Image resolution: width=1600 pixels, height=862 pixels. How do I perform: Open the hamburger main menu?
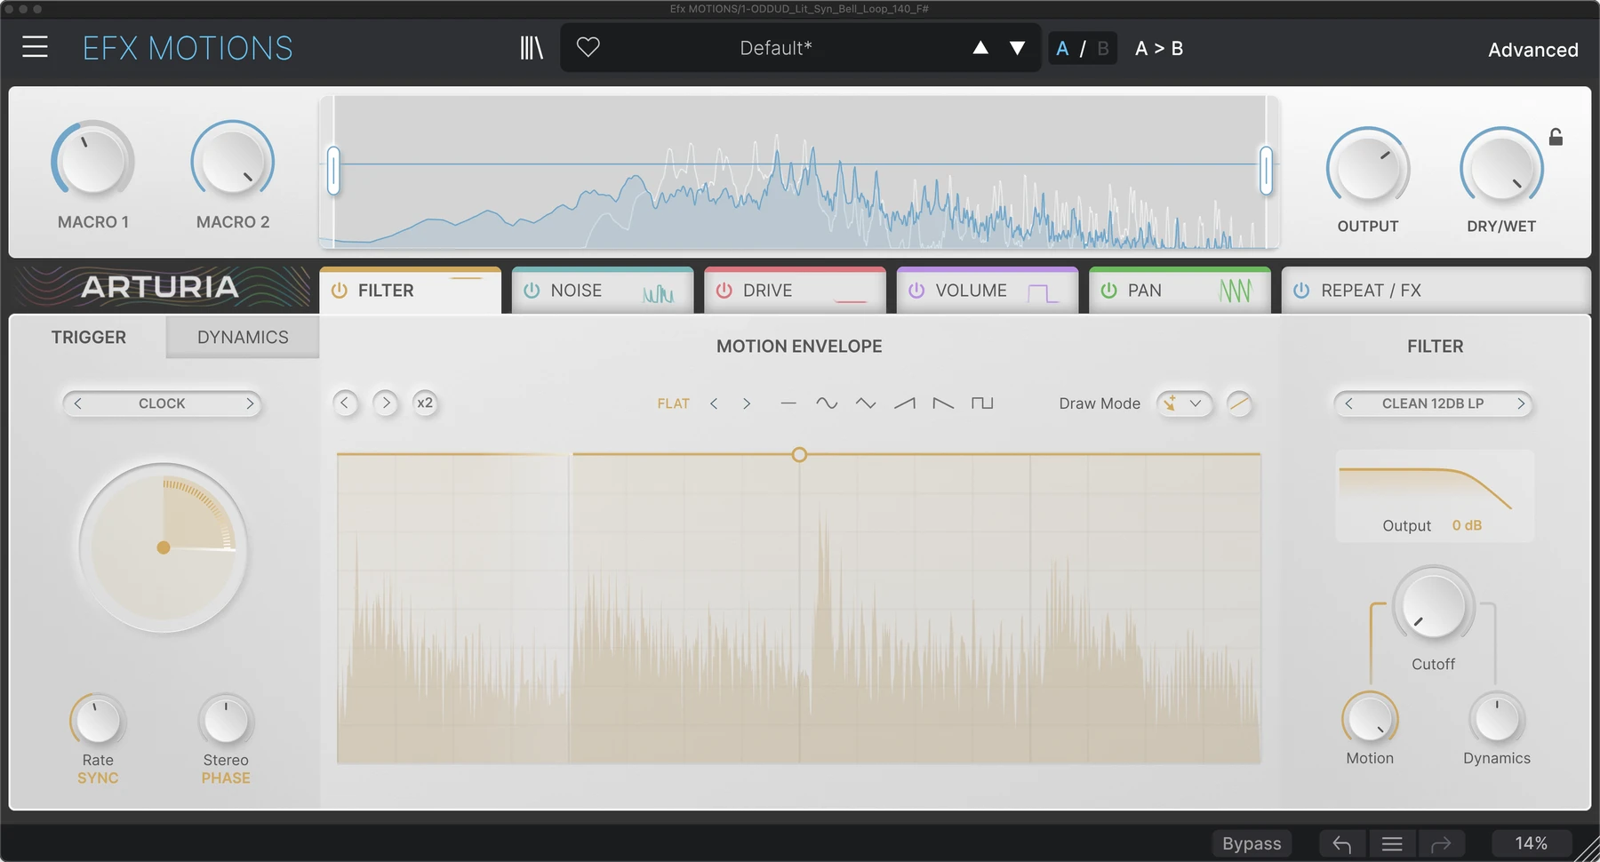[35, 47]
